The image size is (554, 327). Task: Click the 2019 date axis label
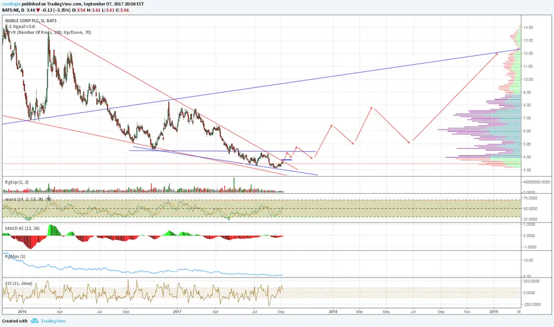493,312
